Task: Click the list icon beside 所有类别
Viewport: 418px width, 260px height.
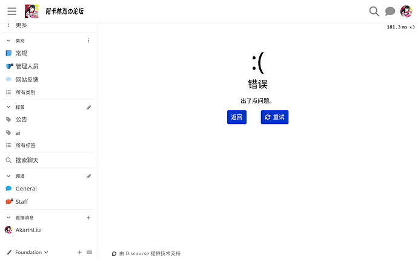Action: click(x=8, y=93)
